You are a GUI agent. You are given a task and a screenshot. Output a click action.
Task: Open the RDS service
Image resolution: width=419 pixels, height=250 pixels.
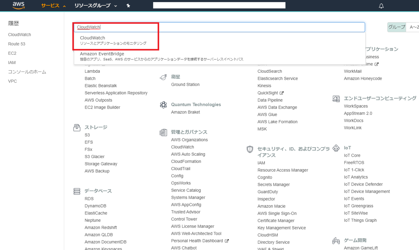[89, 199]
